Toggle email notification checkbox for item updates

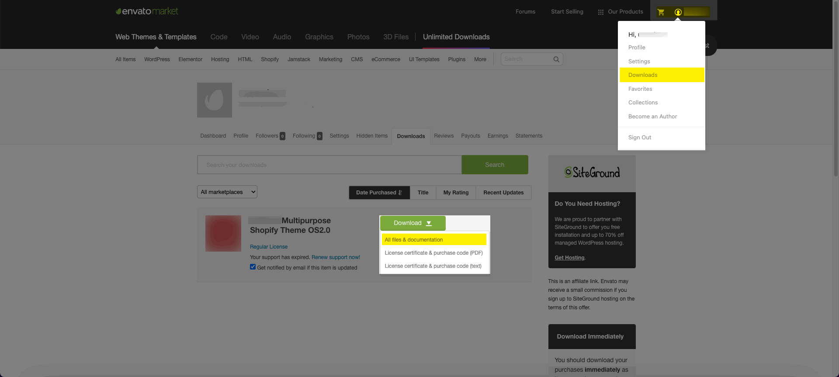coord(253,267)
